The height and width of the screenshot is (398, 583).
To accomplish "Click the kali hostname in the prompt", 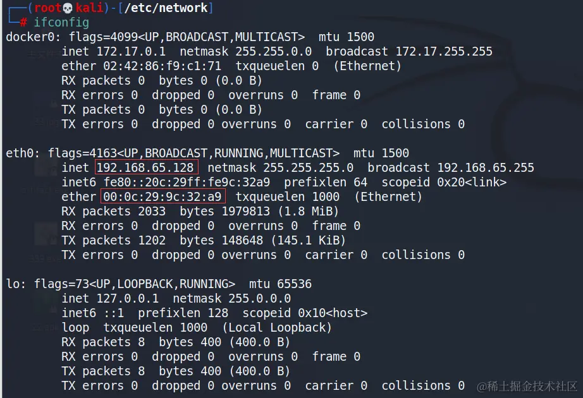I will (x=89, y=8).
